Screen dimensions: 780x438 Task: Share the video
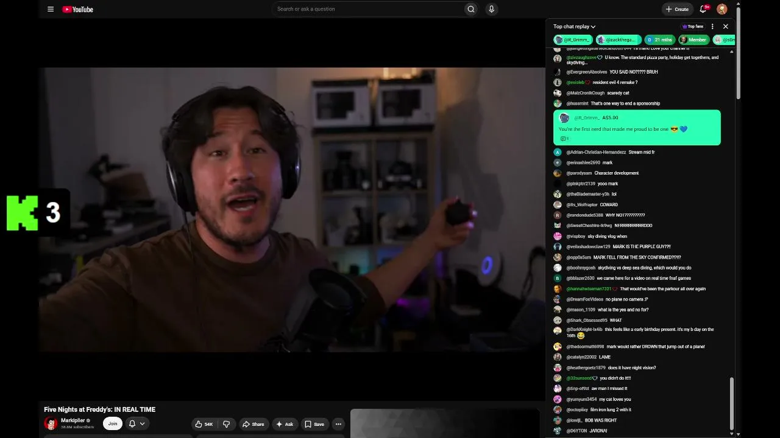253,424
